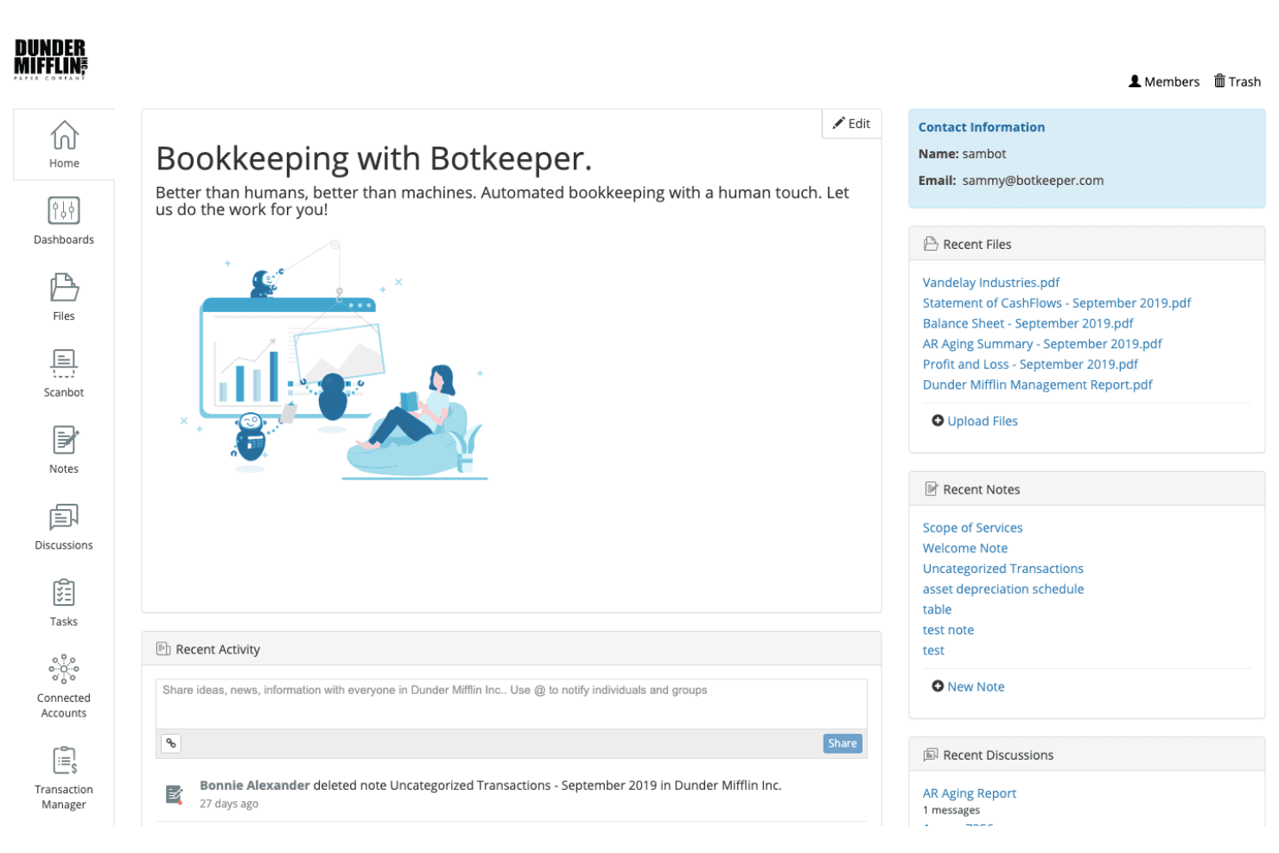
Task: Click the Recent Discussions panel header
Action: 1087,754
